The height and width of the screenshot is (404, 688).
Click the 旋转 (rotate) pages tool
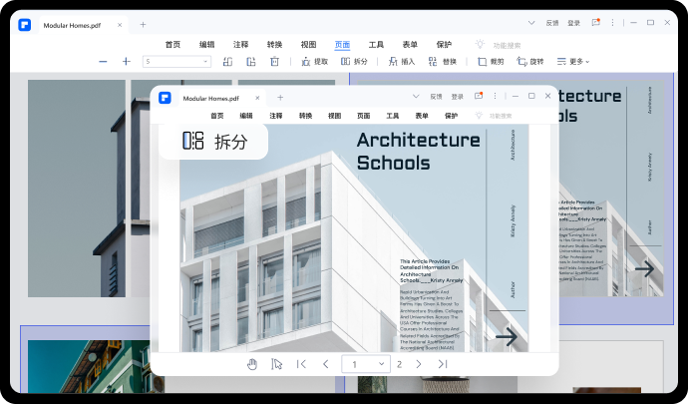click(x=530, y=62)
